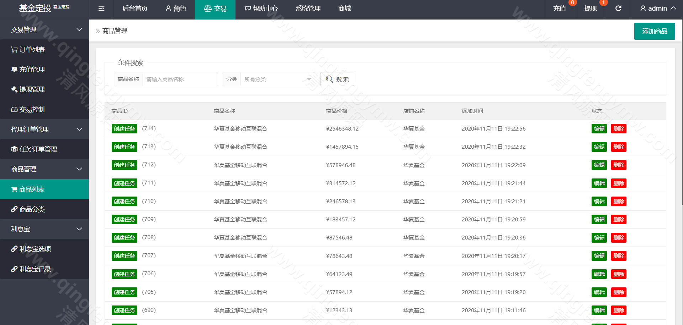
Task: Click 创建任务 for product 714
Action: (x=124, y=128)
